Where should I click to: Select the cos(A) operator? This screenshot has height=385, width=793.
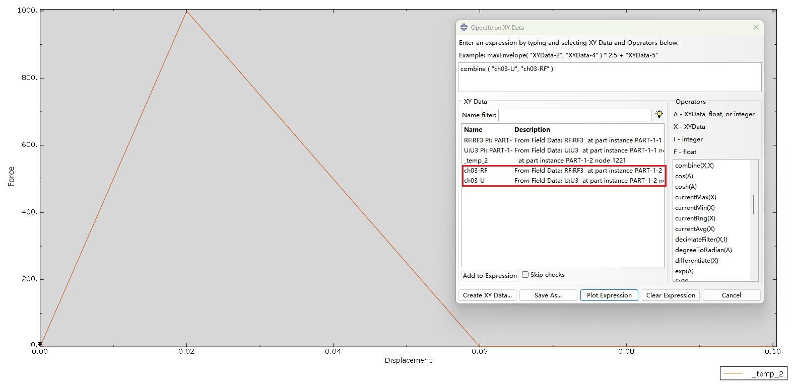(x=684, y=176)
